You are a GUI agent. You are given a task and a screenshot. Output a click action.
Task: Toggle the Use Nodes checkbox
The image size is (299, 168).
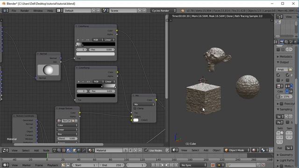click(146, 150)
